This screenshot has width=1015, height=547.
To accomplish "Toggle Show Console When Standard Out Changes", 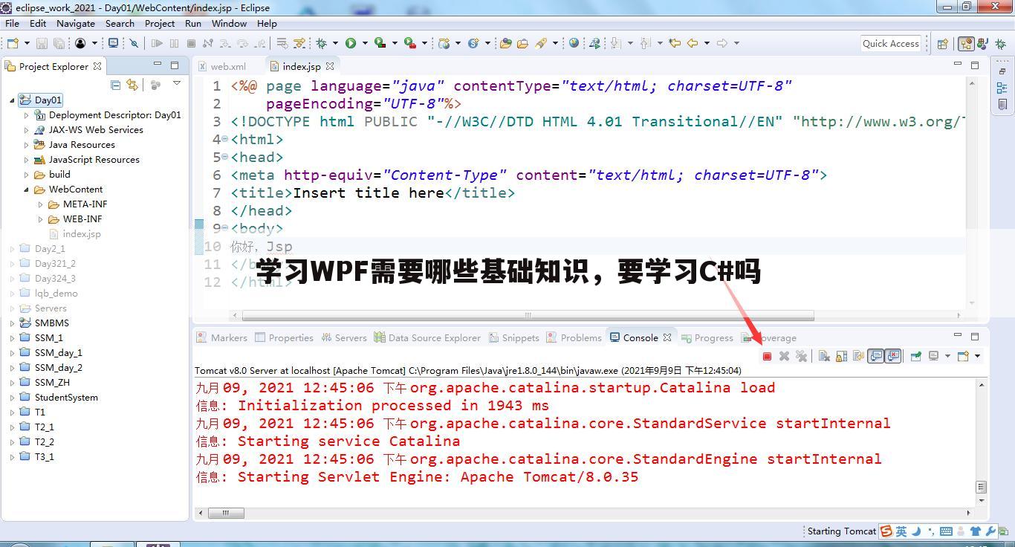I will 876,356.
